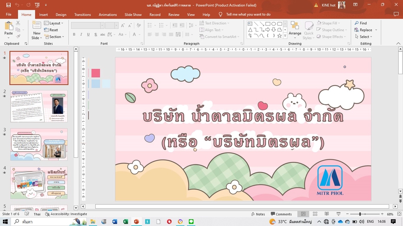Center align the text

tap(157, 34)
